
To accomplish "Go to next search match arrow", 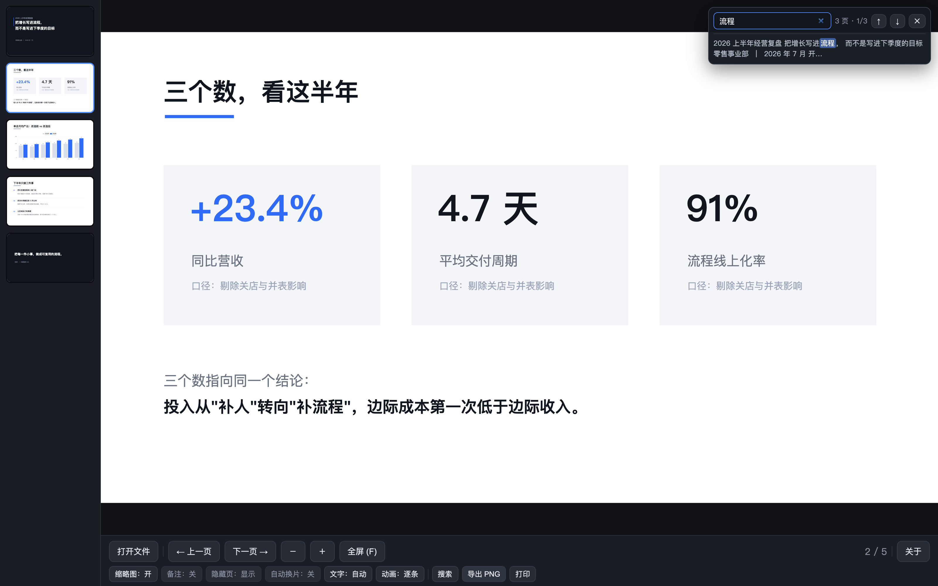I will click(x=897, y=21).
